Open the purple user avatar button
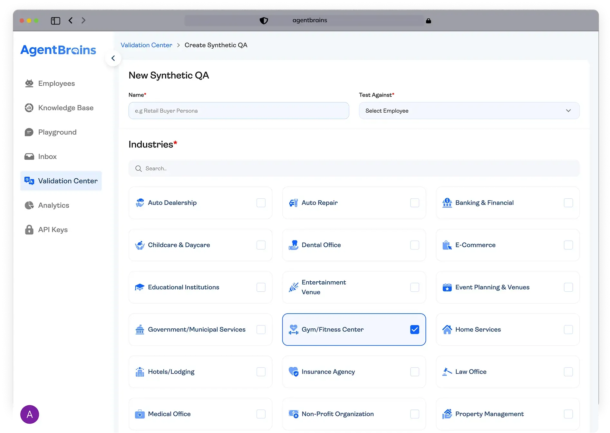Screen dimensions: 610x433 pyautogui.click(x=30, y=414)
